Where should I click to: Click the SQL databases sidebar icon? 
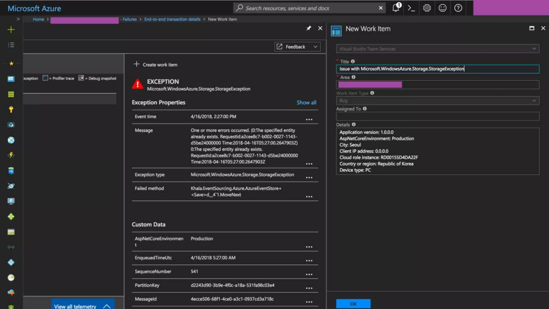pos(11,171)
